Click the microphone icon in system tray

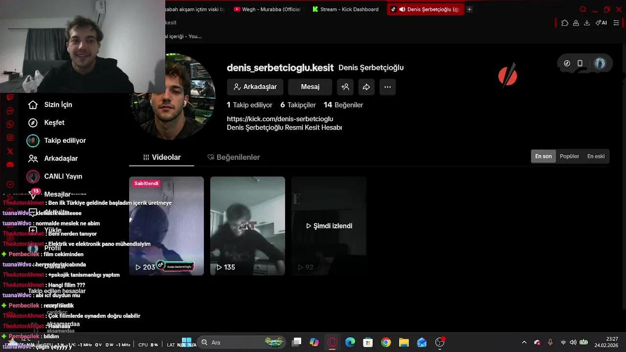pyautogui.click(x=550, y=342)
